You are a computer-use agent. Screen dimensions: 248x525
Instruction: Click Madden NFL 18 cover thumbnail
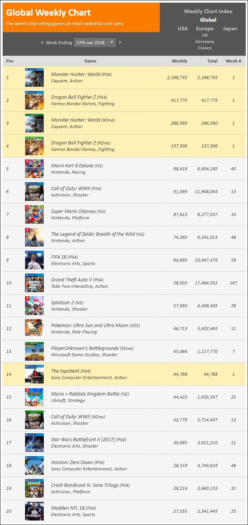pos(34,511)
